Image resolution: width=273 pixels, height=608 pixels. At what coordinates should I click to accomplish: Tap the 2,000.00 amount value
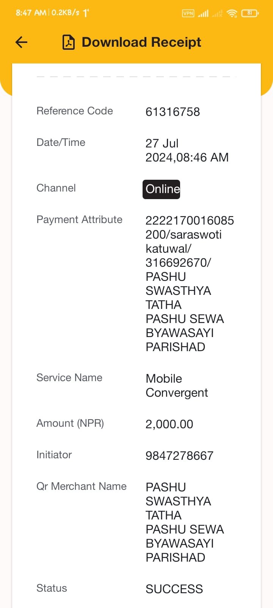[169, 424]
